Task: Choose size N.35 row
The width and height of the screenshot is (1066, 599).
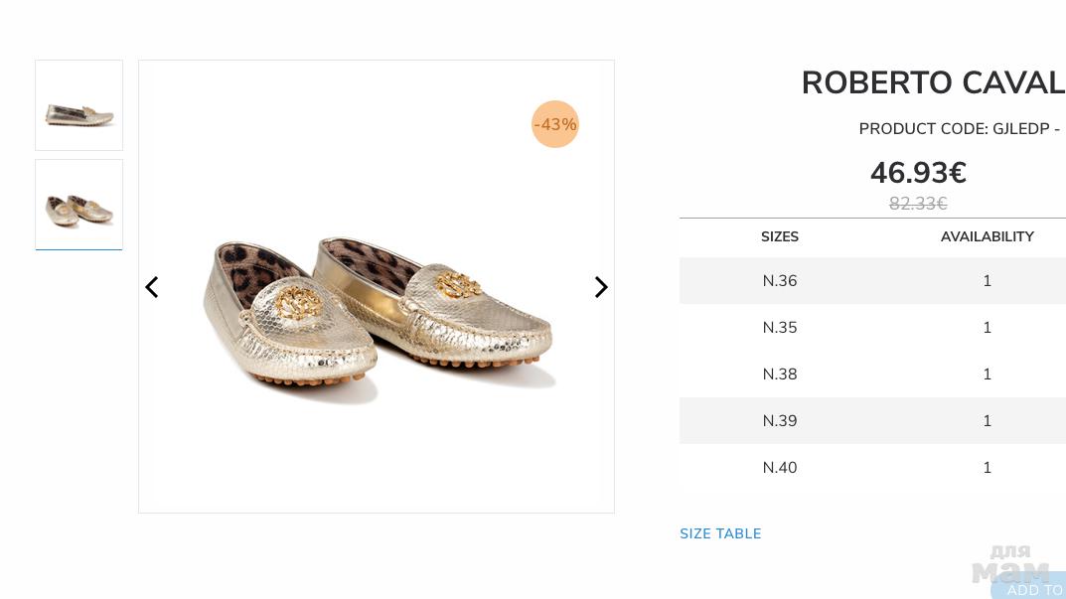Action: coord(780,328)
